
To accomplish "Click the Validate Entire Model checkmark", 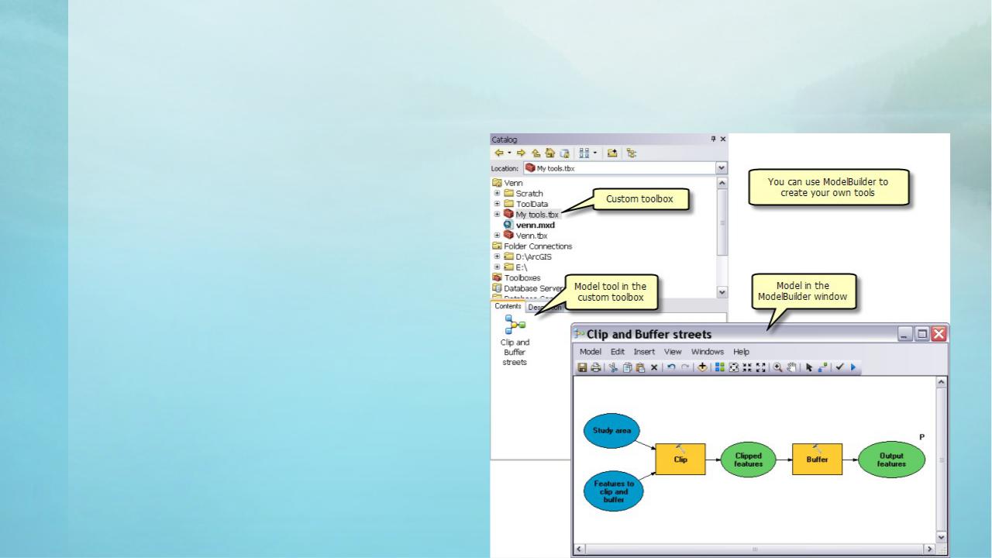I will [x=839, y=367].
